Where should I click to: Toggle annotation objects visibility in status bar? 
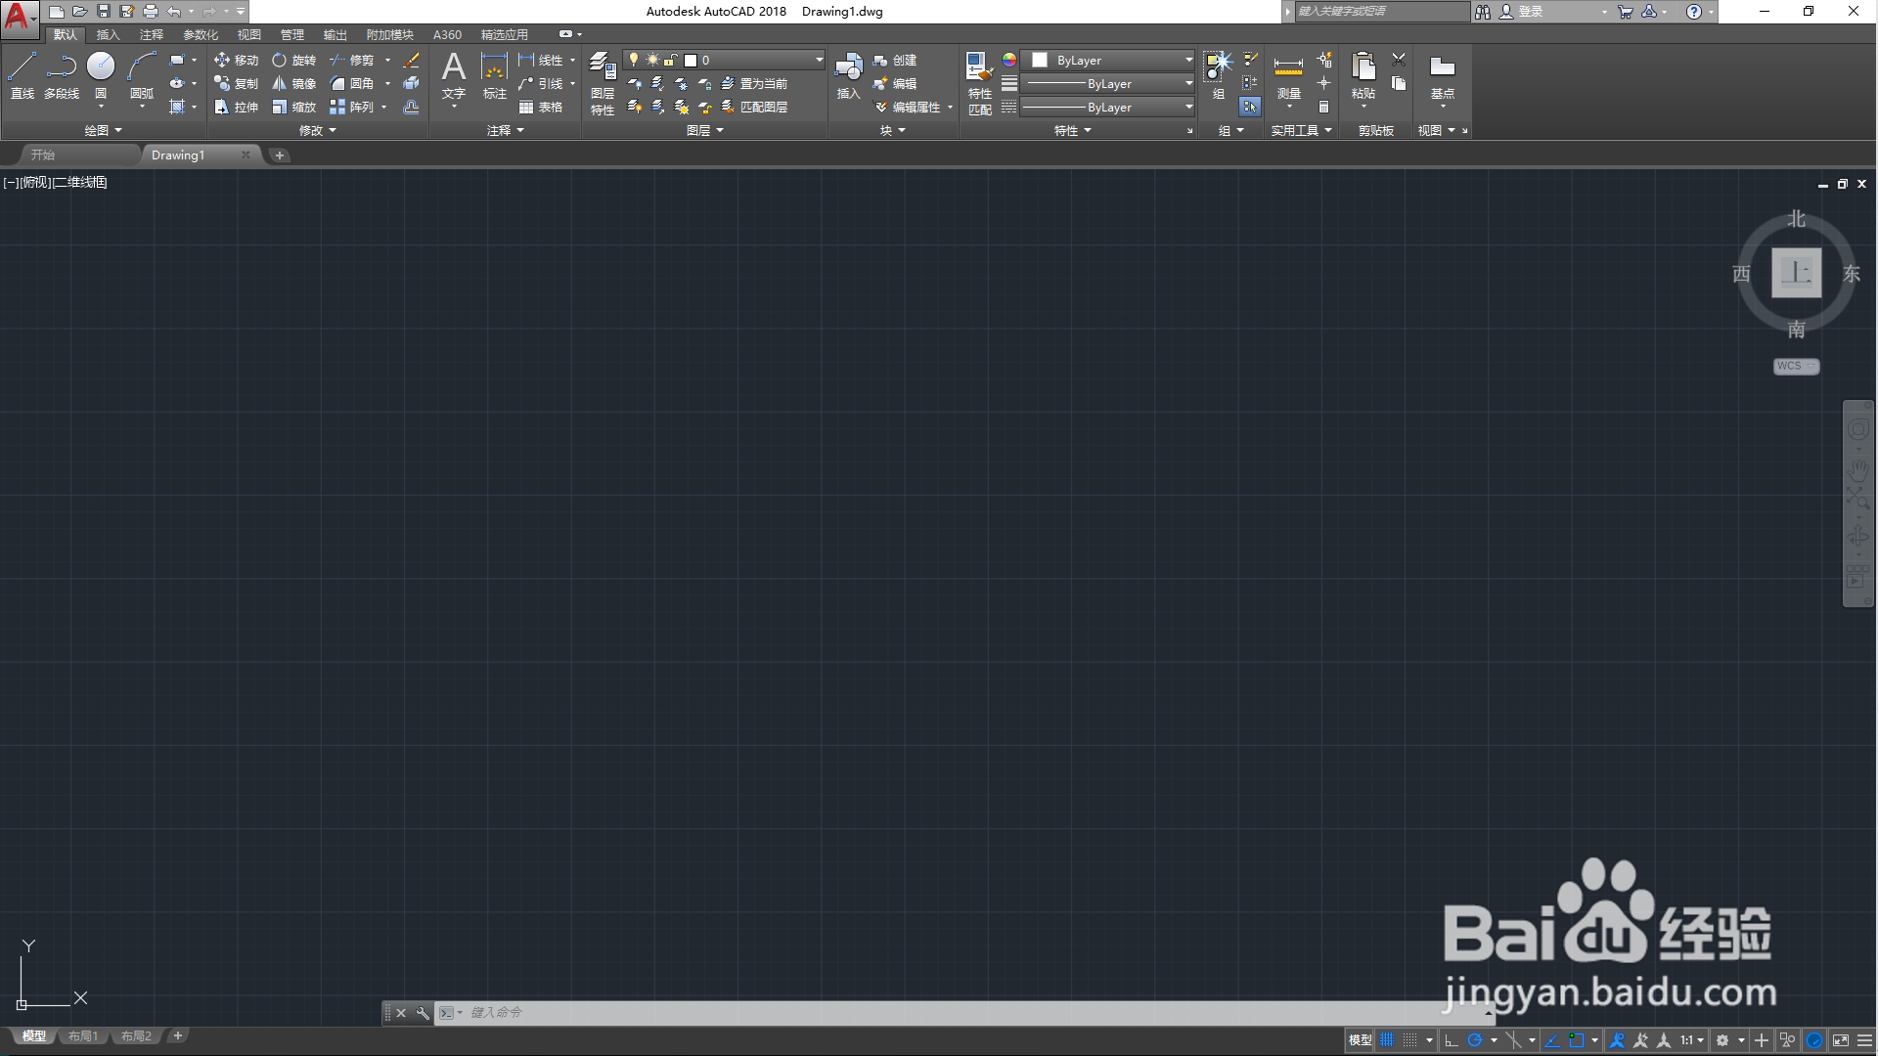(x=1618, y=1040)
